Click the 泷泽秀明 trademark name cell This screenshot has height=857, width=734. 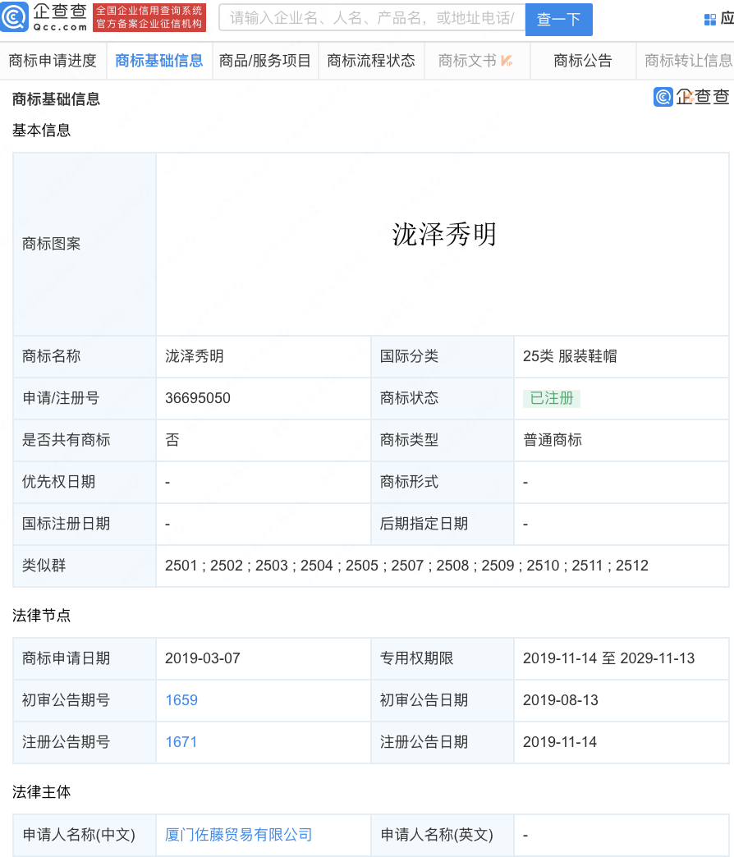(x=264, y=356)
